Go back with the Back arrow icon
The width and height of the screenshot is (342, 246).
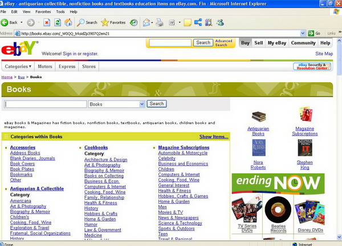click(x=5, y=22)
